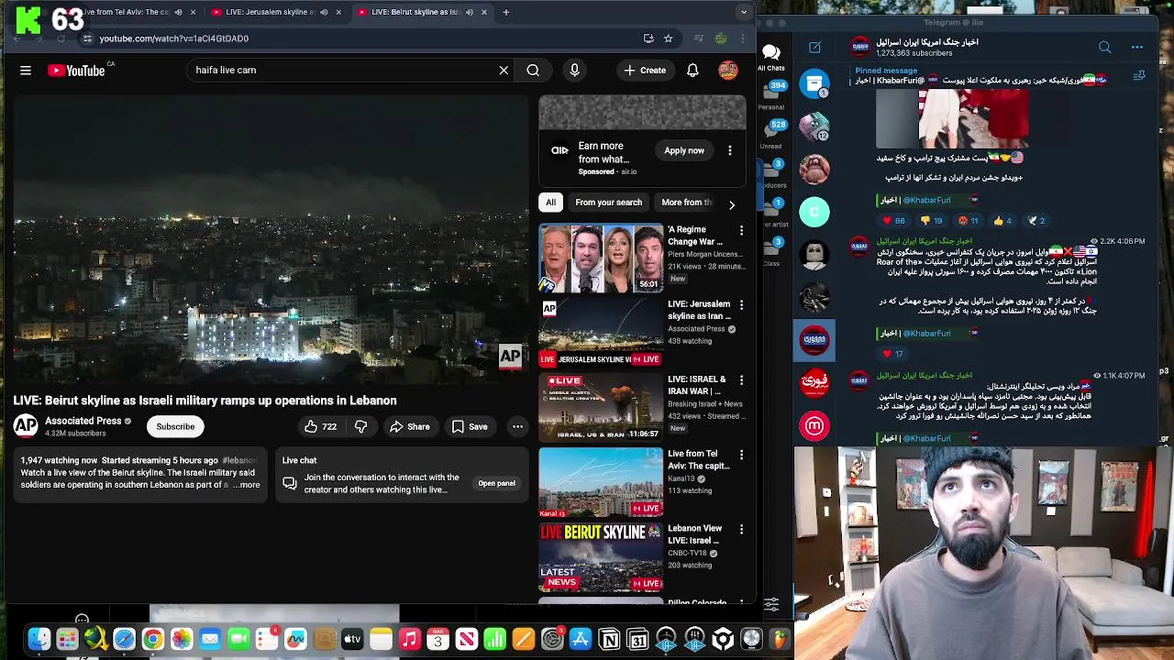
Task: Search within the Telegram channel
Action: (x=1105, y=47)
